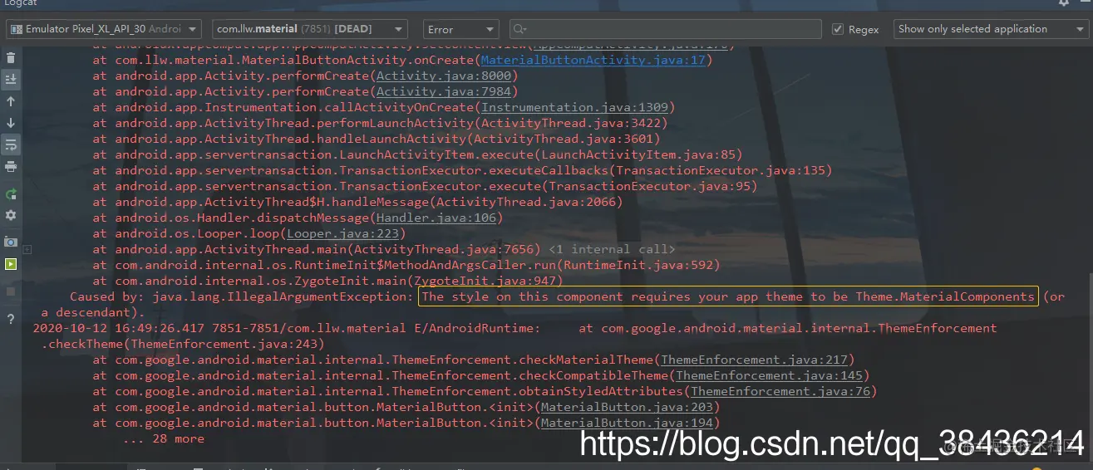
Task: Click the 'requires your app theme to be Theme.MaterialComponents' message
Action: 832,296
